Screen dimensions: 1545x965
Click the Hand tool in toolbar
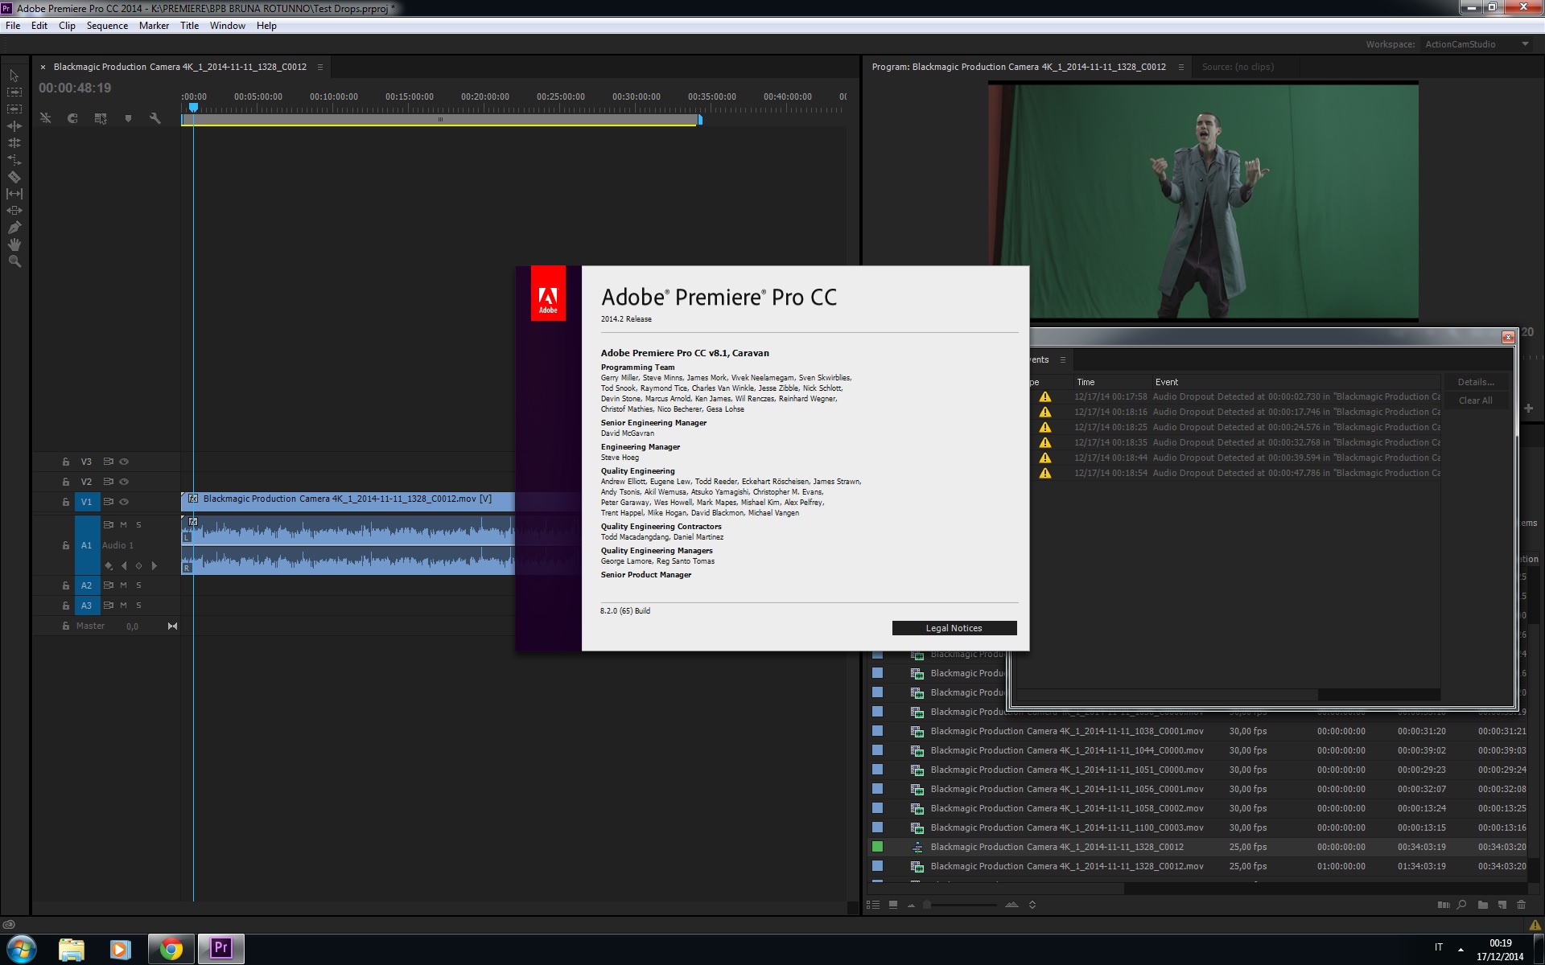14,244
